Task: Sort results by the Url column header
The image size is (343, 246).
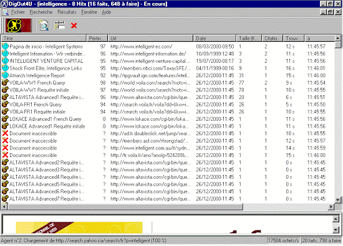Action: [x=150, y=38]
